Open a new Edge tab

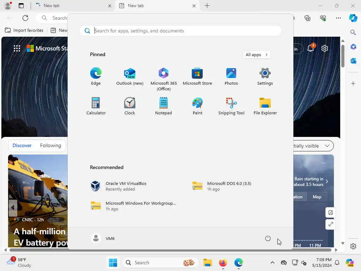207,6
